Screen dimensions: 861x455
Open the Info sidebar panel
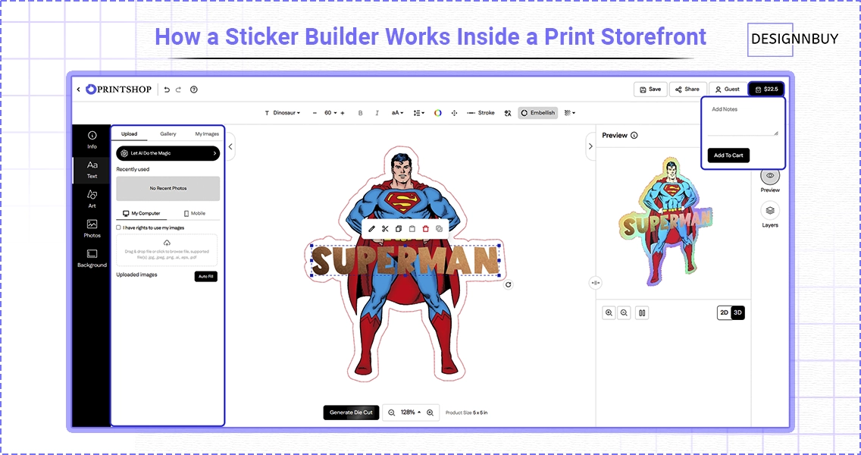(x=92, y=140)
